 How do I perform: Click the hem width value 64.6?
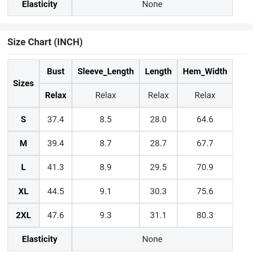point(205,119)
